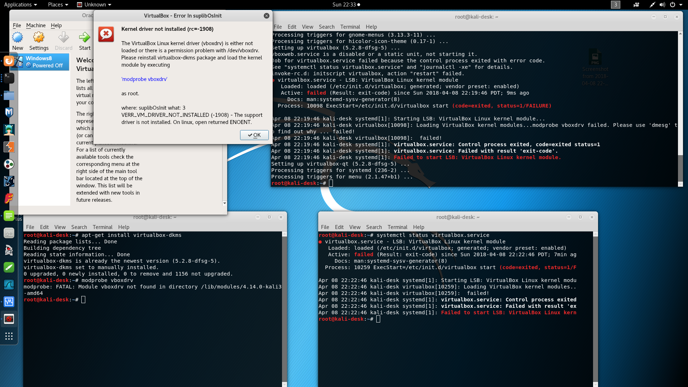Open File menu in bottom-left terminal
This screenshot has width=688, height=387.
click(x=30, y=227)
